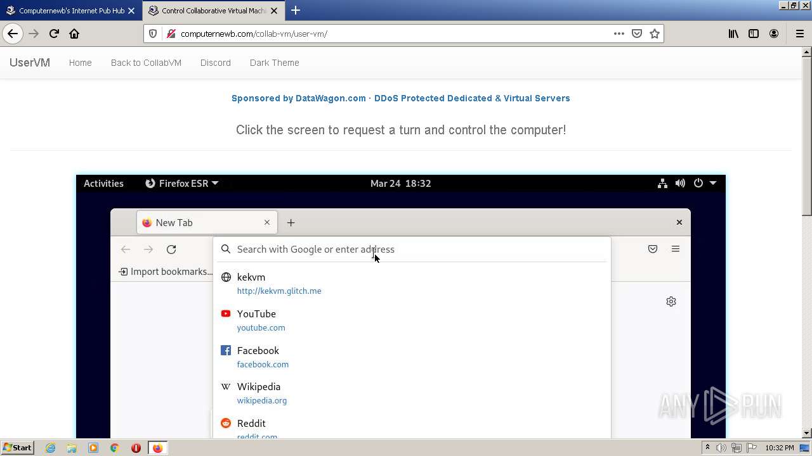Image resolution: width=812 pixels, height=456 pixels.
Task: Click the outer browser forward arrow
Action: (34, 34)
